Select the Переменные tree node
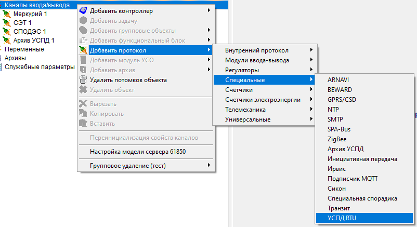Viewport: 417px width, 227px height. click(x=24, y=49)
